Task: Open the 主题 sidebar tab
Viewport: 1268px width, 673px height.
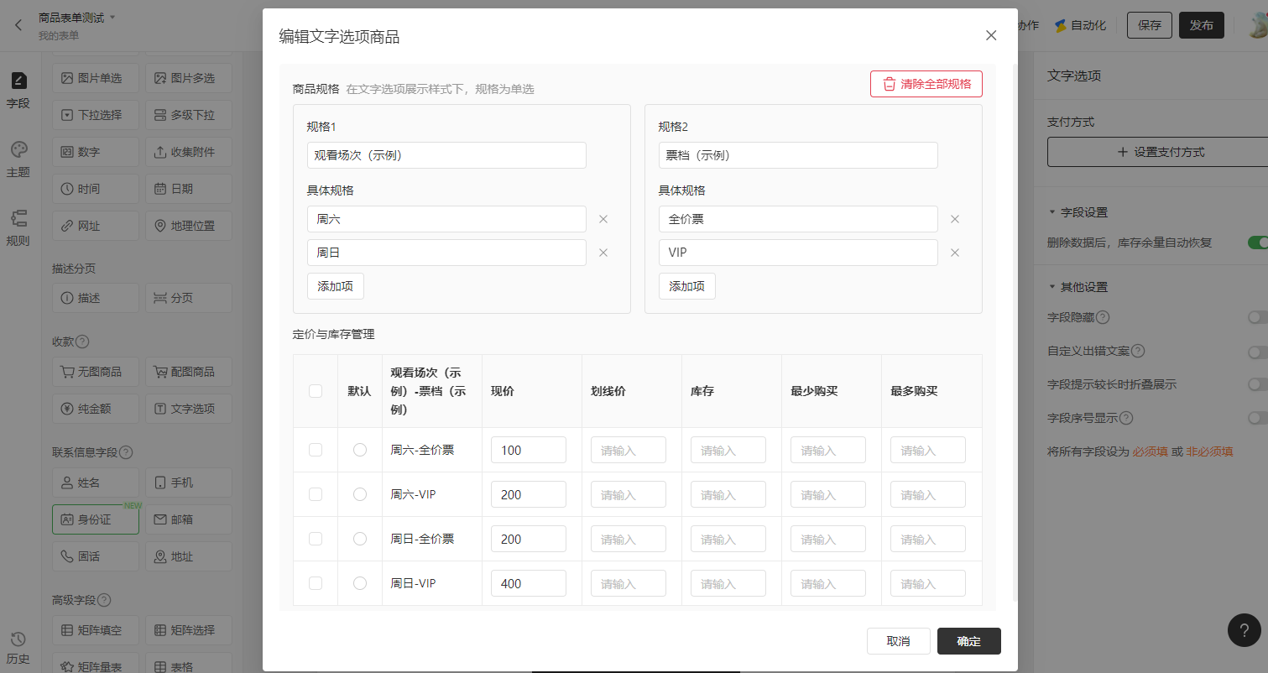Action: tap(18, 159)
